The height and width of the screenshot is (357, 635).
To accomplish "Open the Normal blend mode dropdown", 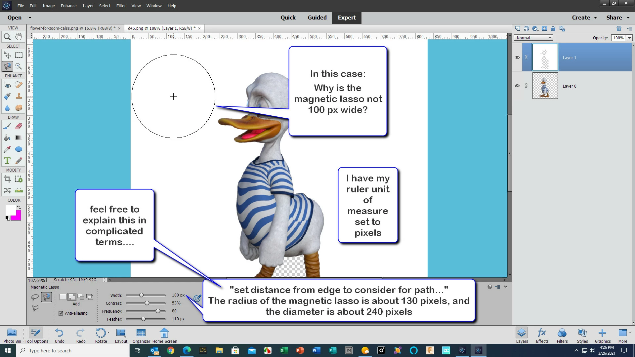I will (x=533, y=38).
